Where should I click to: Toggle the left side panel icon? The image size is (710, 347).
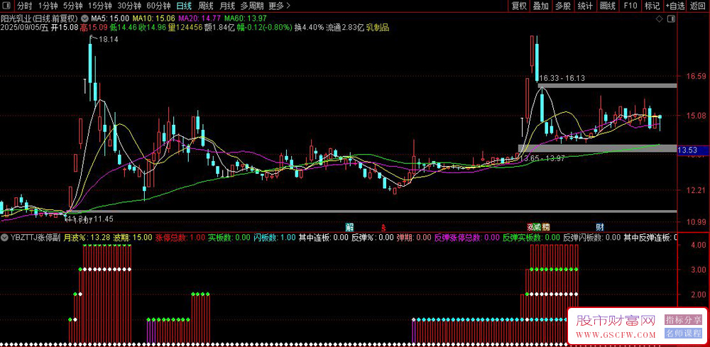pos(7,6)
